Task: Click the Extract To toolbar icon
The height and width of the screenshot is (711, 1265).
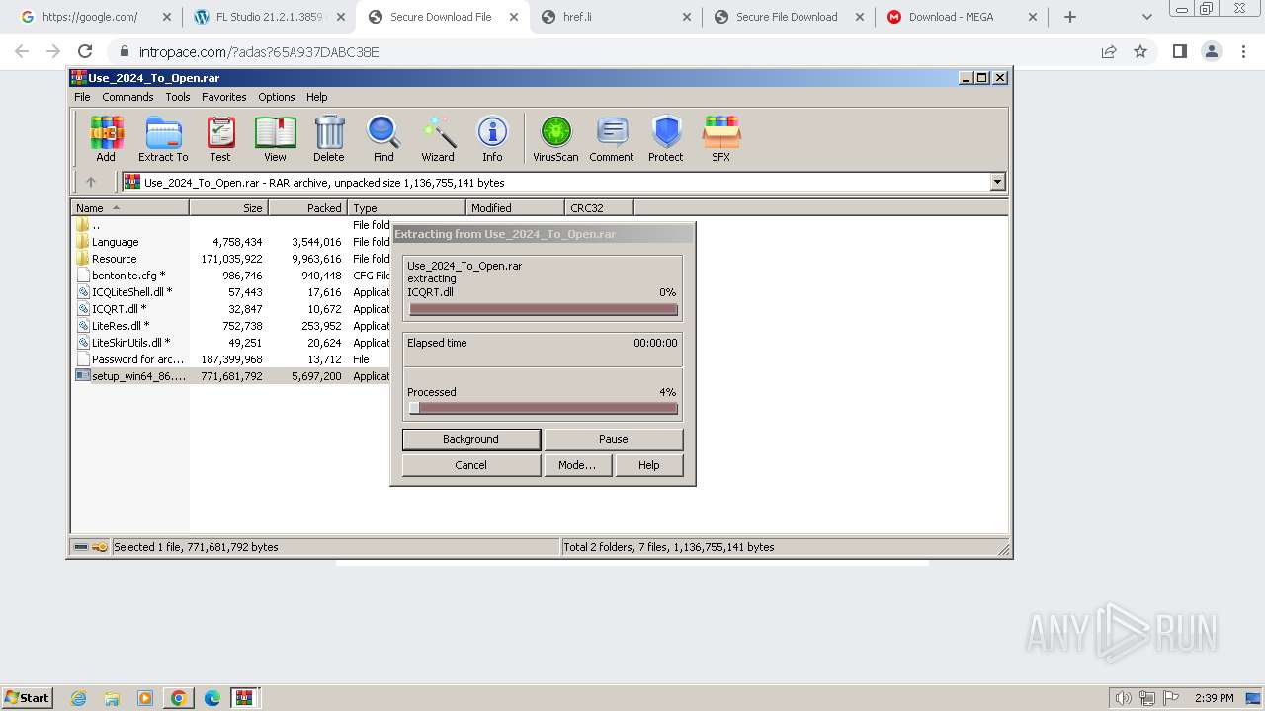Action: coord(163,138)
